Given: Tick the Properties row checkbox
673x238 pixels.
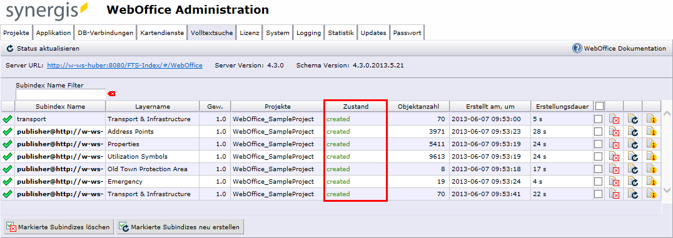Looking at the screenshot, I should coord(599,144).
